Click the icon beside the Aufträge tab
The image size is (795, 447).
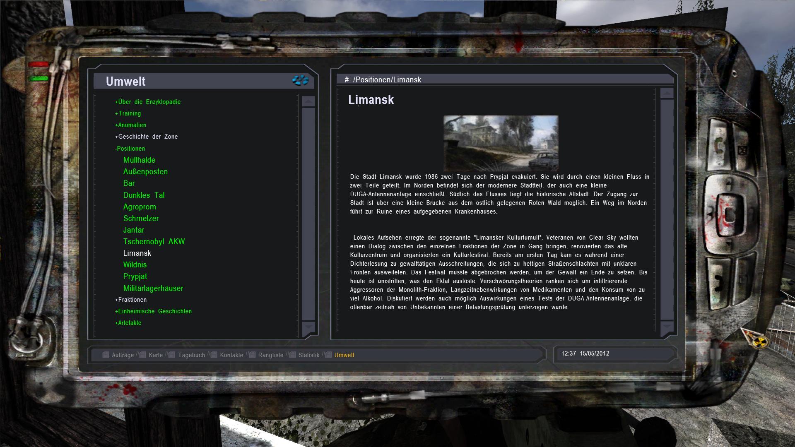pos(106,355)
